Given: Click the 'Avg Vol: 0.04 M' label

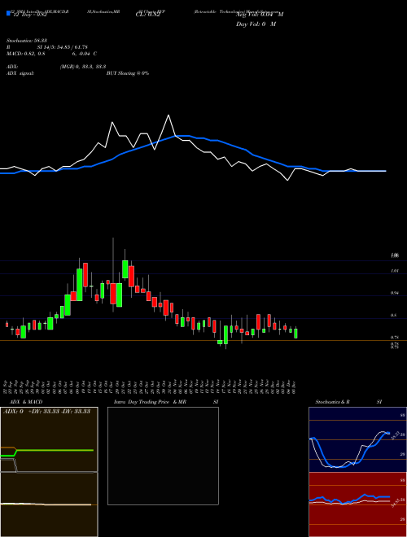Looking at the screenshot, I should (x=260, y=15).
